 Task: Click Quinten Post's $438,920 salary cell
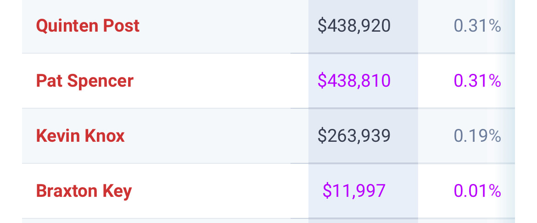[354, 26]
